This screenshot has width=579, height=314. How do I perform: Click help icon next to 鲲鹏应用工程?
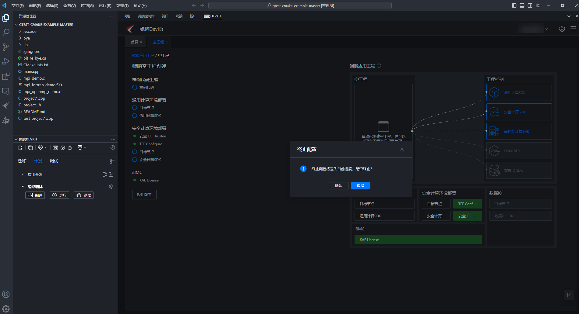point(379,66)
